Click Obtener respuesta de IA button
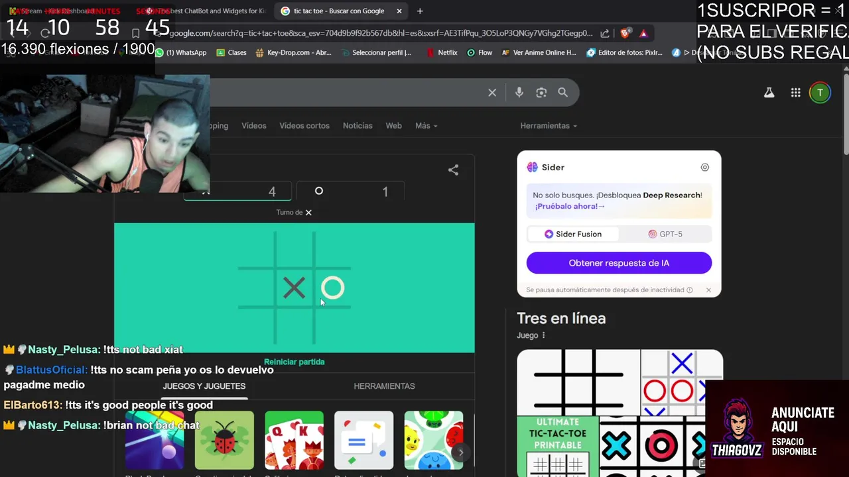This screenshot has height=477, width=849. (619, 263)
